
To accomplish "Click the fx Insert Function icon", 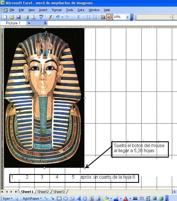I will (45, 23).
